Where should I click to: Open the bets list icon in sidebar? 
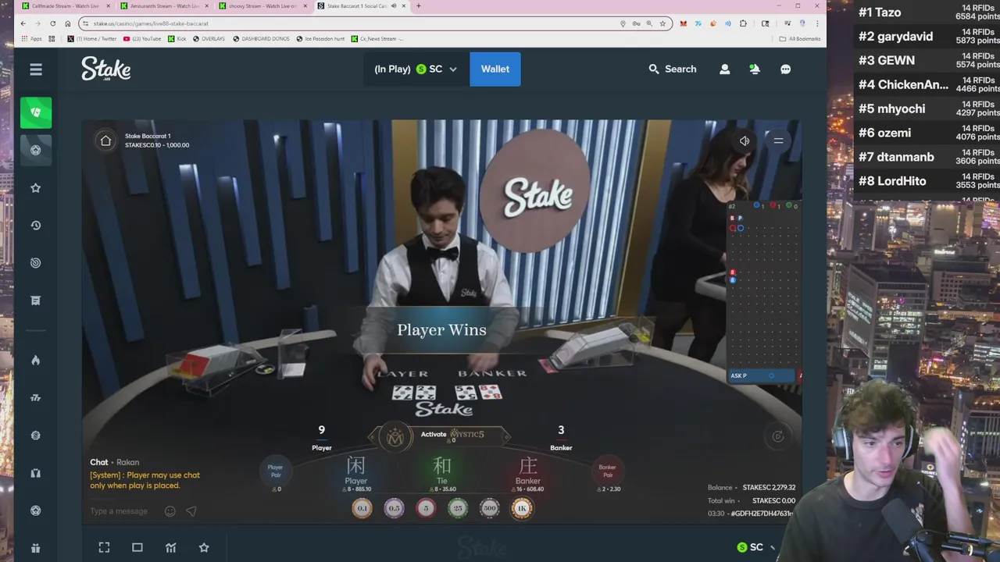pyautogui.click(x=36, y=300)
